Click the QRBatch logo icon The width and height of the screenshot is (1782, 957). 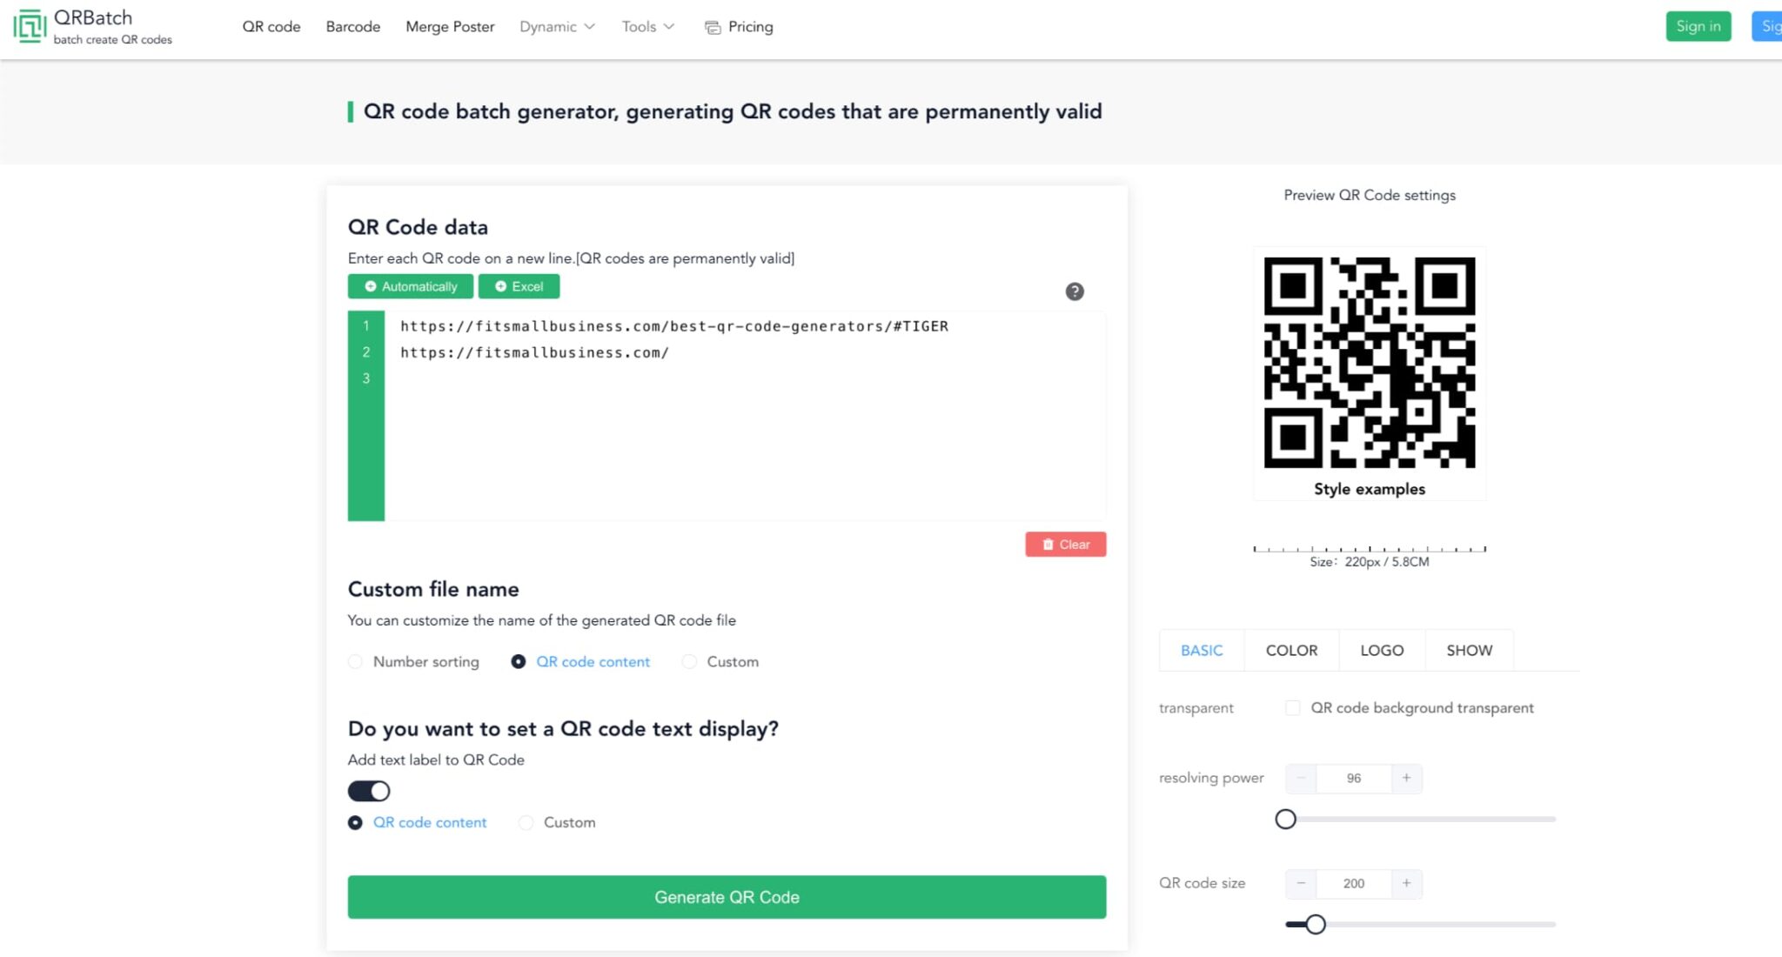coord(29,24)
